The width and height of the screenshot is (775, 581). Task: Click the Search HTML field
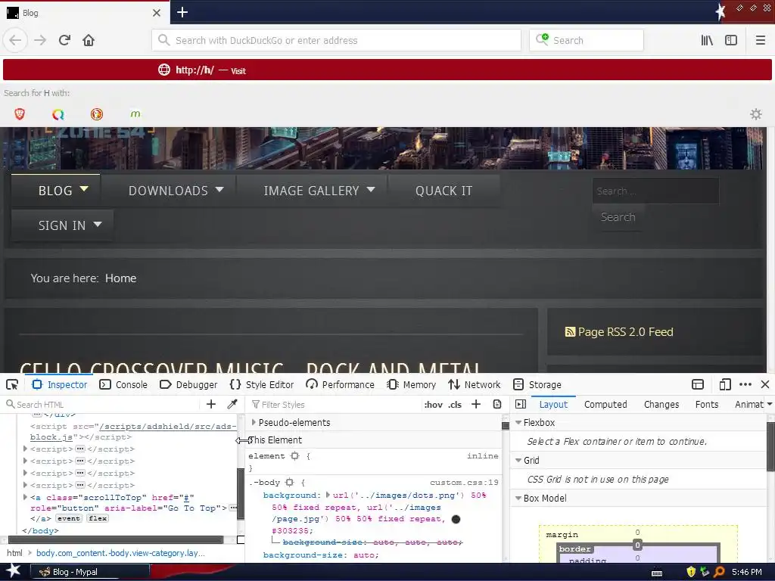coord(101,404)
